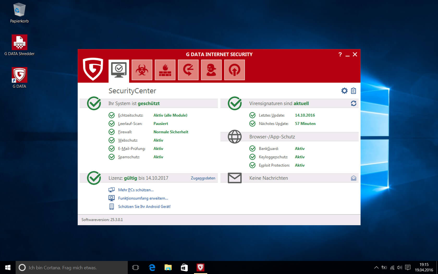Click the messages open envelope icon
Screen dimensions: 438x274
(x=354, y=178)
